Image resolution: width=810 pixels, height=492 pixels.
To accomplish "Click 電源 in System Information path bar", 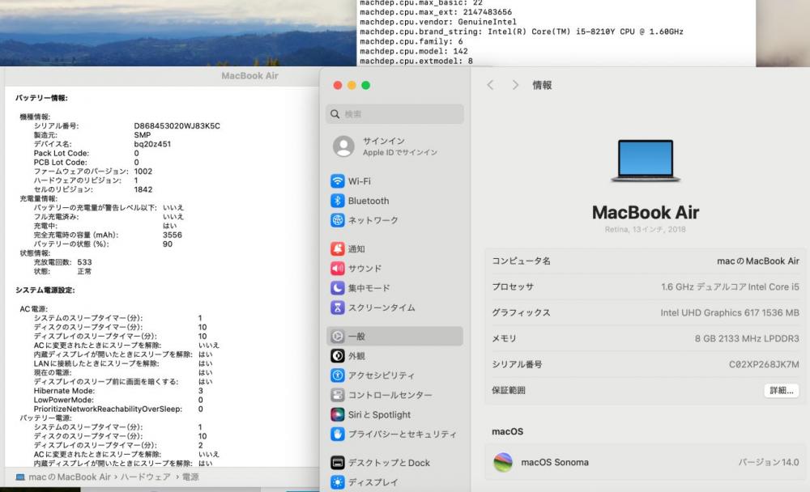I will [190, 477].
